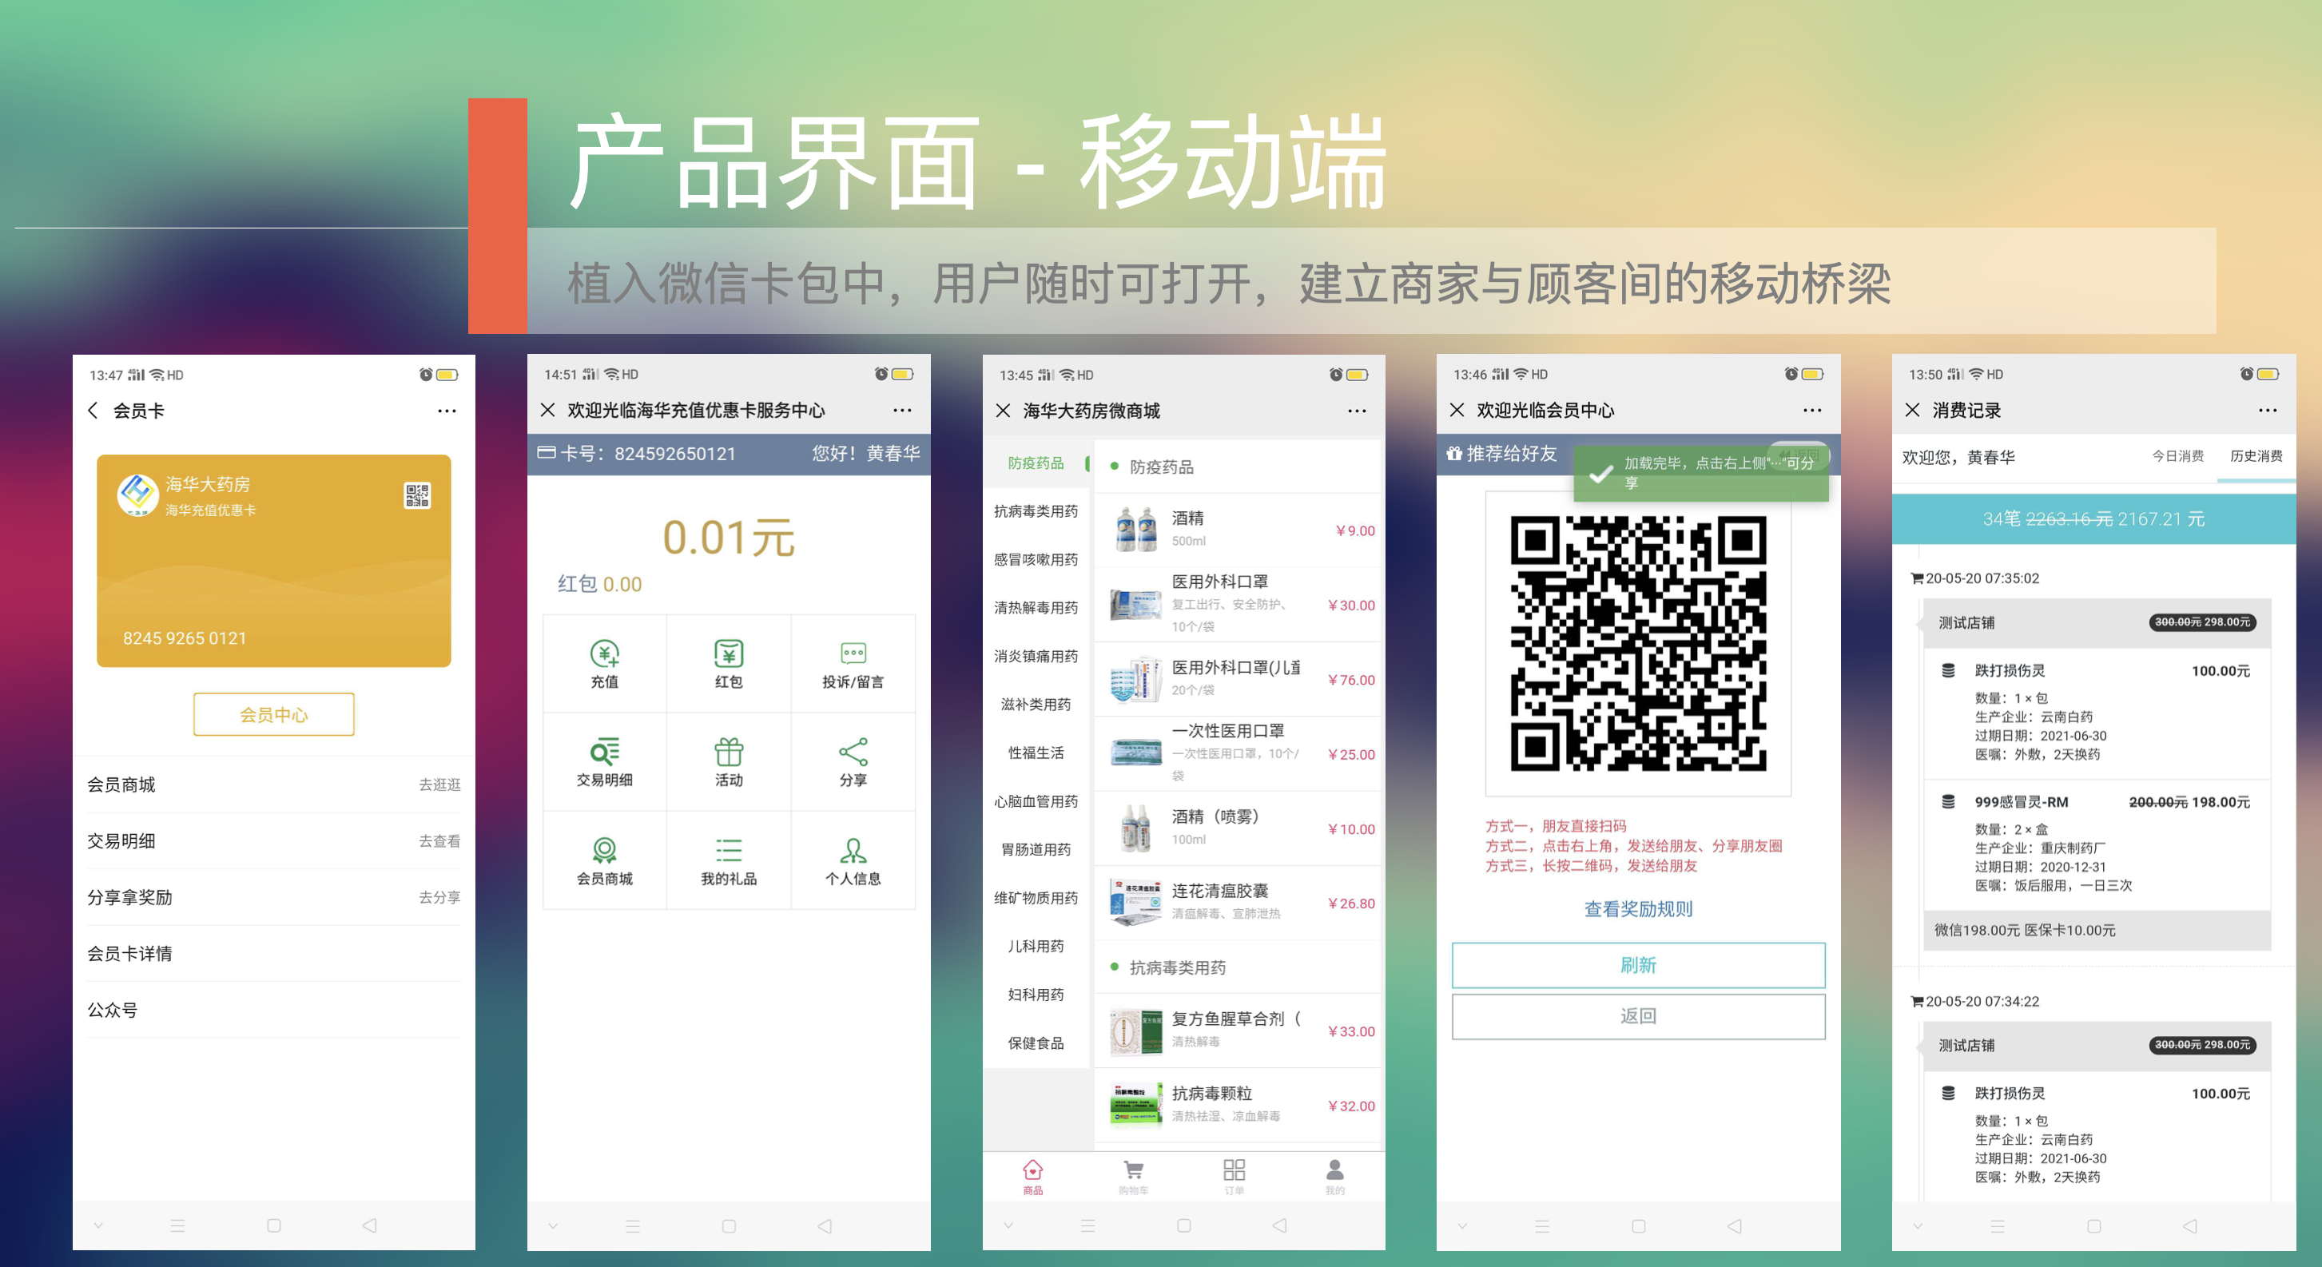Switch to 历史消费 tab

[2256, 456]
